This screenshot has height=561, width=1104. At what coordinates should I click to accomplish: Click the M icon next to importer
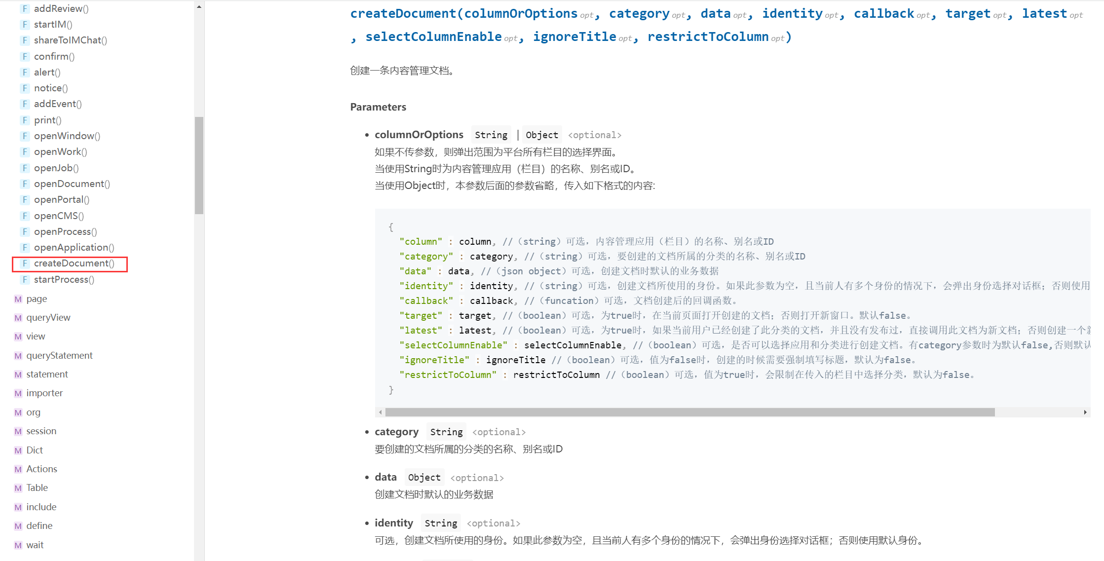[x=18, y=393]
